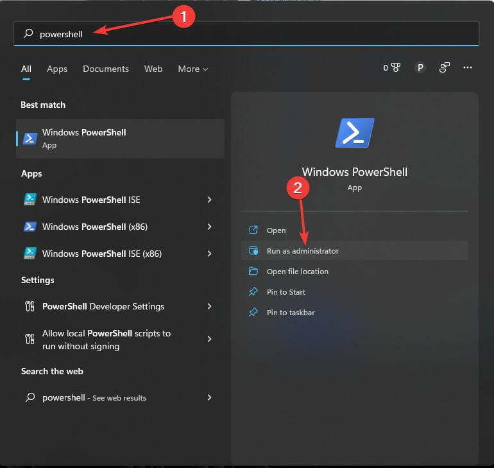Open the three-dot options menu
This screenshot has width=494, height=468.
click(x=467, y=67)
